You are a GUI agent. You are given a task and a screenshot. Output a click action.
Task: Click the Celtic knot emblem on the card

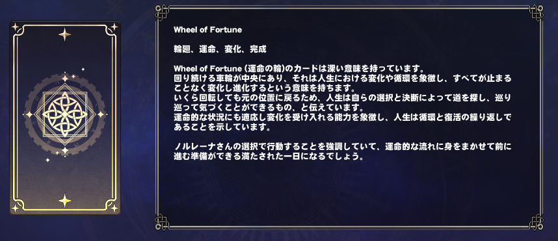[65, 114]
